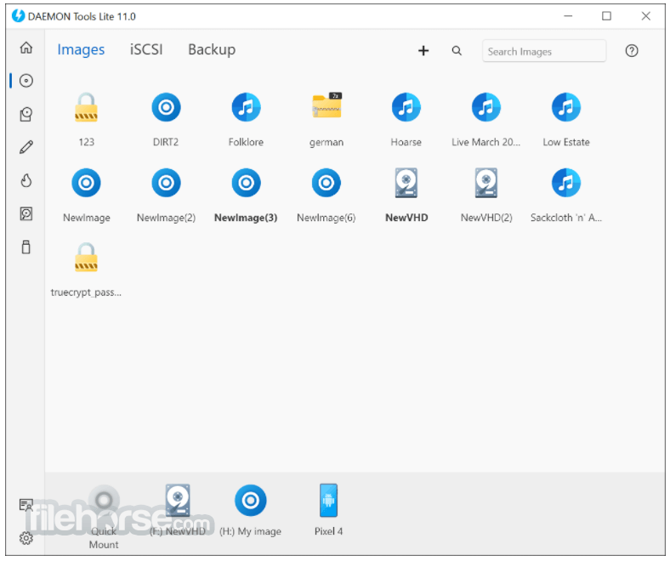Select the Folklore audio image
The image size is (670, 561).
point(246,119)
